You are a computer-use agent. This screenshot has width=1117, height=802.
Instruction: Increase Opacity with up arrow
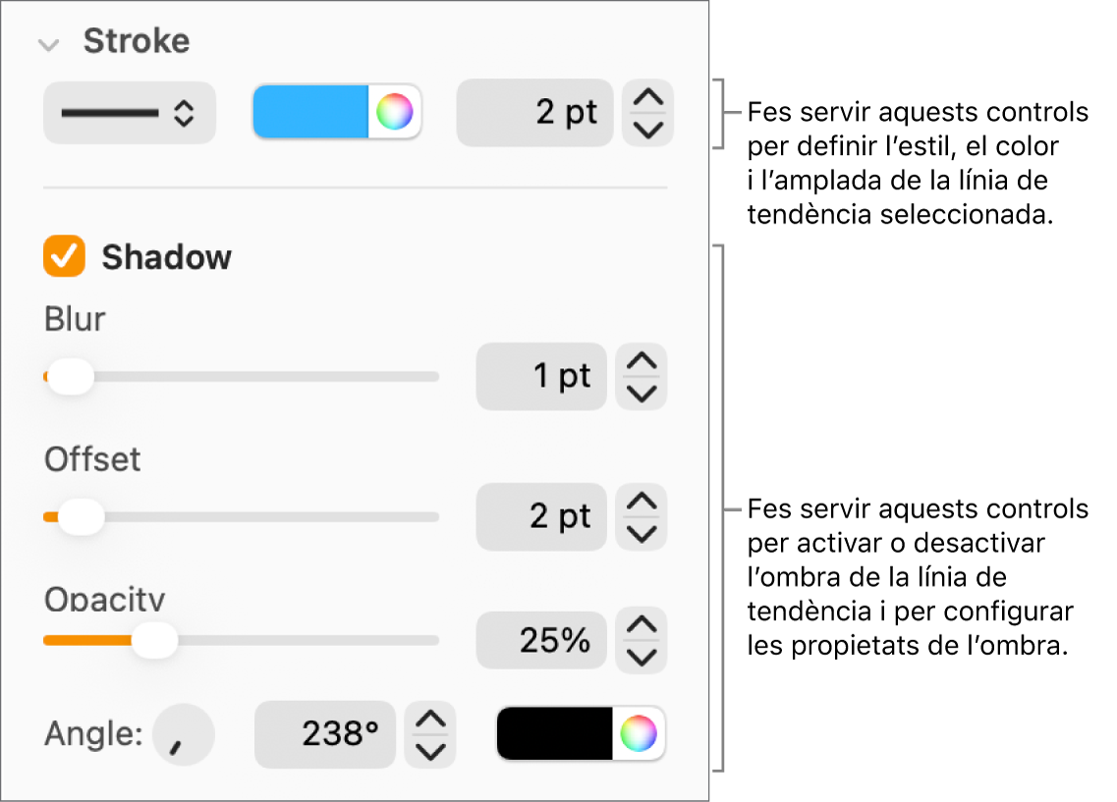(x=641, y=626)
